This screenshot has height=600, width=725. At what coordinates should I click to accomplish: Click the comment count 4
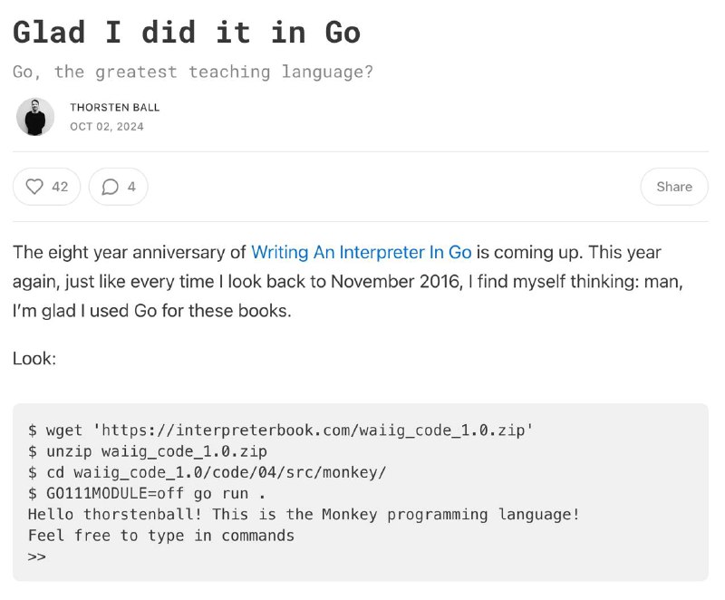pyautogui.click(x=131, y=187)
